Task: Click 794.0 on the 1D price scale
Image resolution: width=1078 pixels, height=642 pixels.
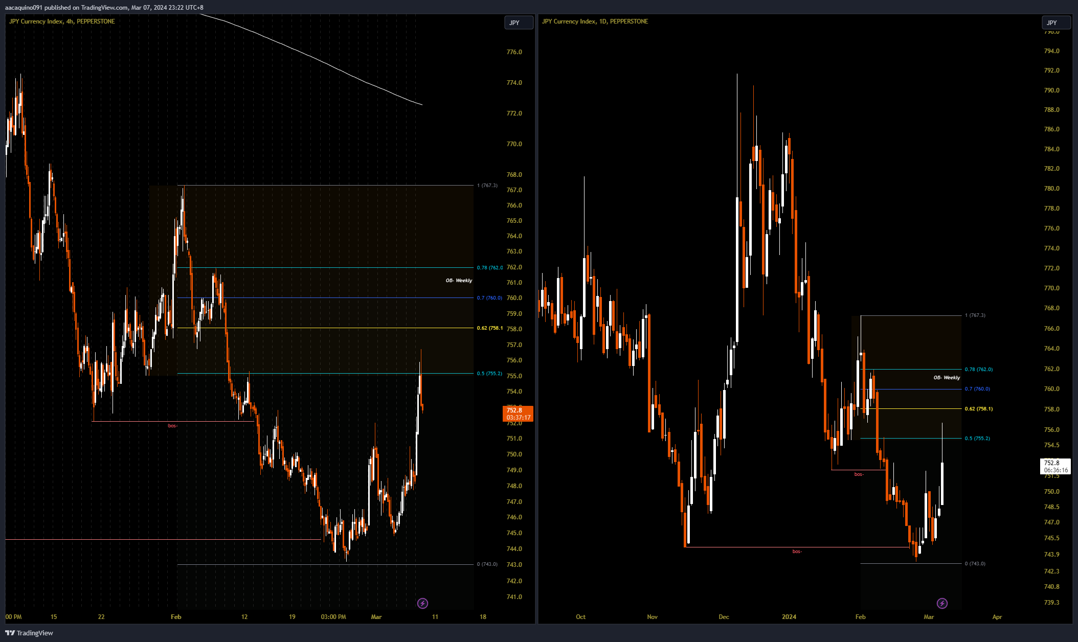Action: pos(1051,51)
